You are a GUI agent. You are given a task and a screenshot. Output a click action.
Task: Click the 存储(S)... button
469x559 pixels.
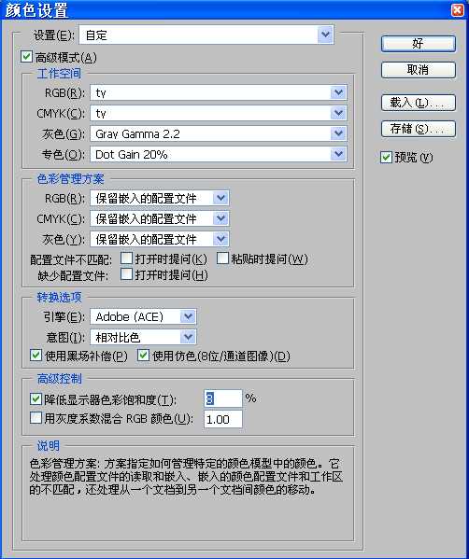pyautogui.click(x=419, y=129)
